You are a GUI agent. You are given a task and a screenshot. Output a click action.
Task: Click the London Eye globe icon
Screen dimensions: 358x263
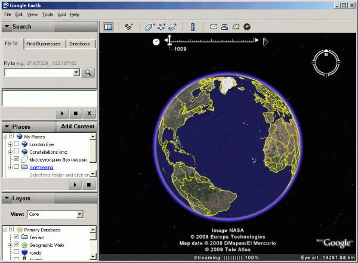pyautogui.click(x=24, y=144)
